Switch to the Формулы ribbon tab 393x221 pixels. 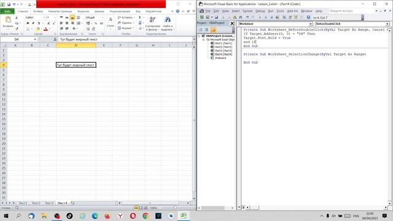point(84,11)
